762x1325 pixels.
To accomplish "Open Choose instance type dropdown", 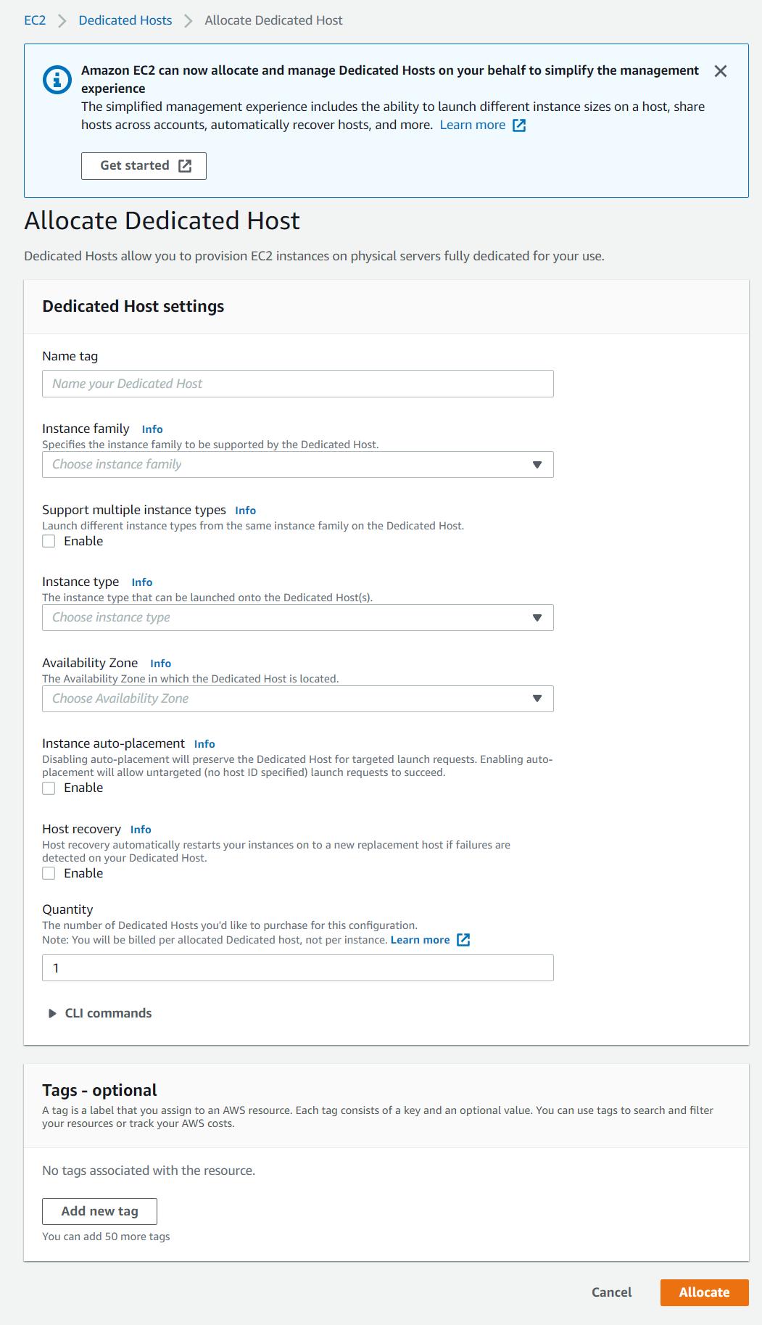I will click(x=298, y=617).
